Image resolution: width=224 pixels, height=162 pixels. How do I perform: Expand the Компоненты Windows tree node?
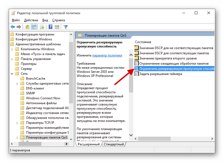coord(12,49)
